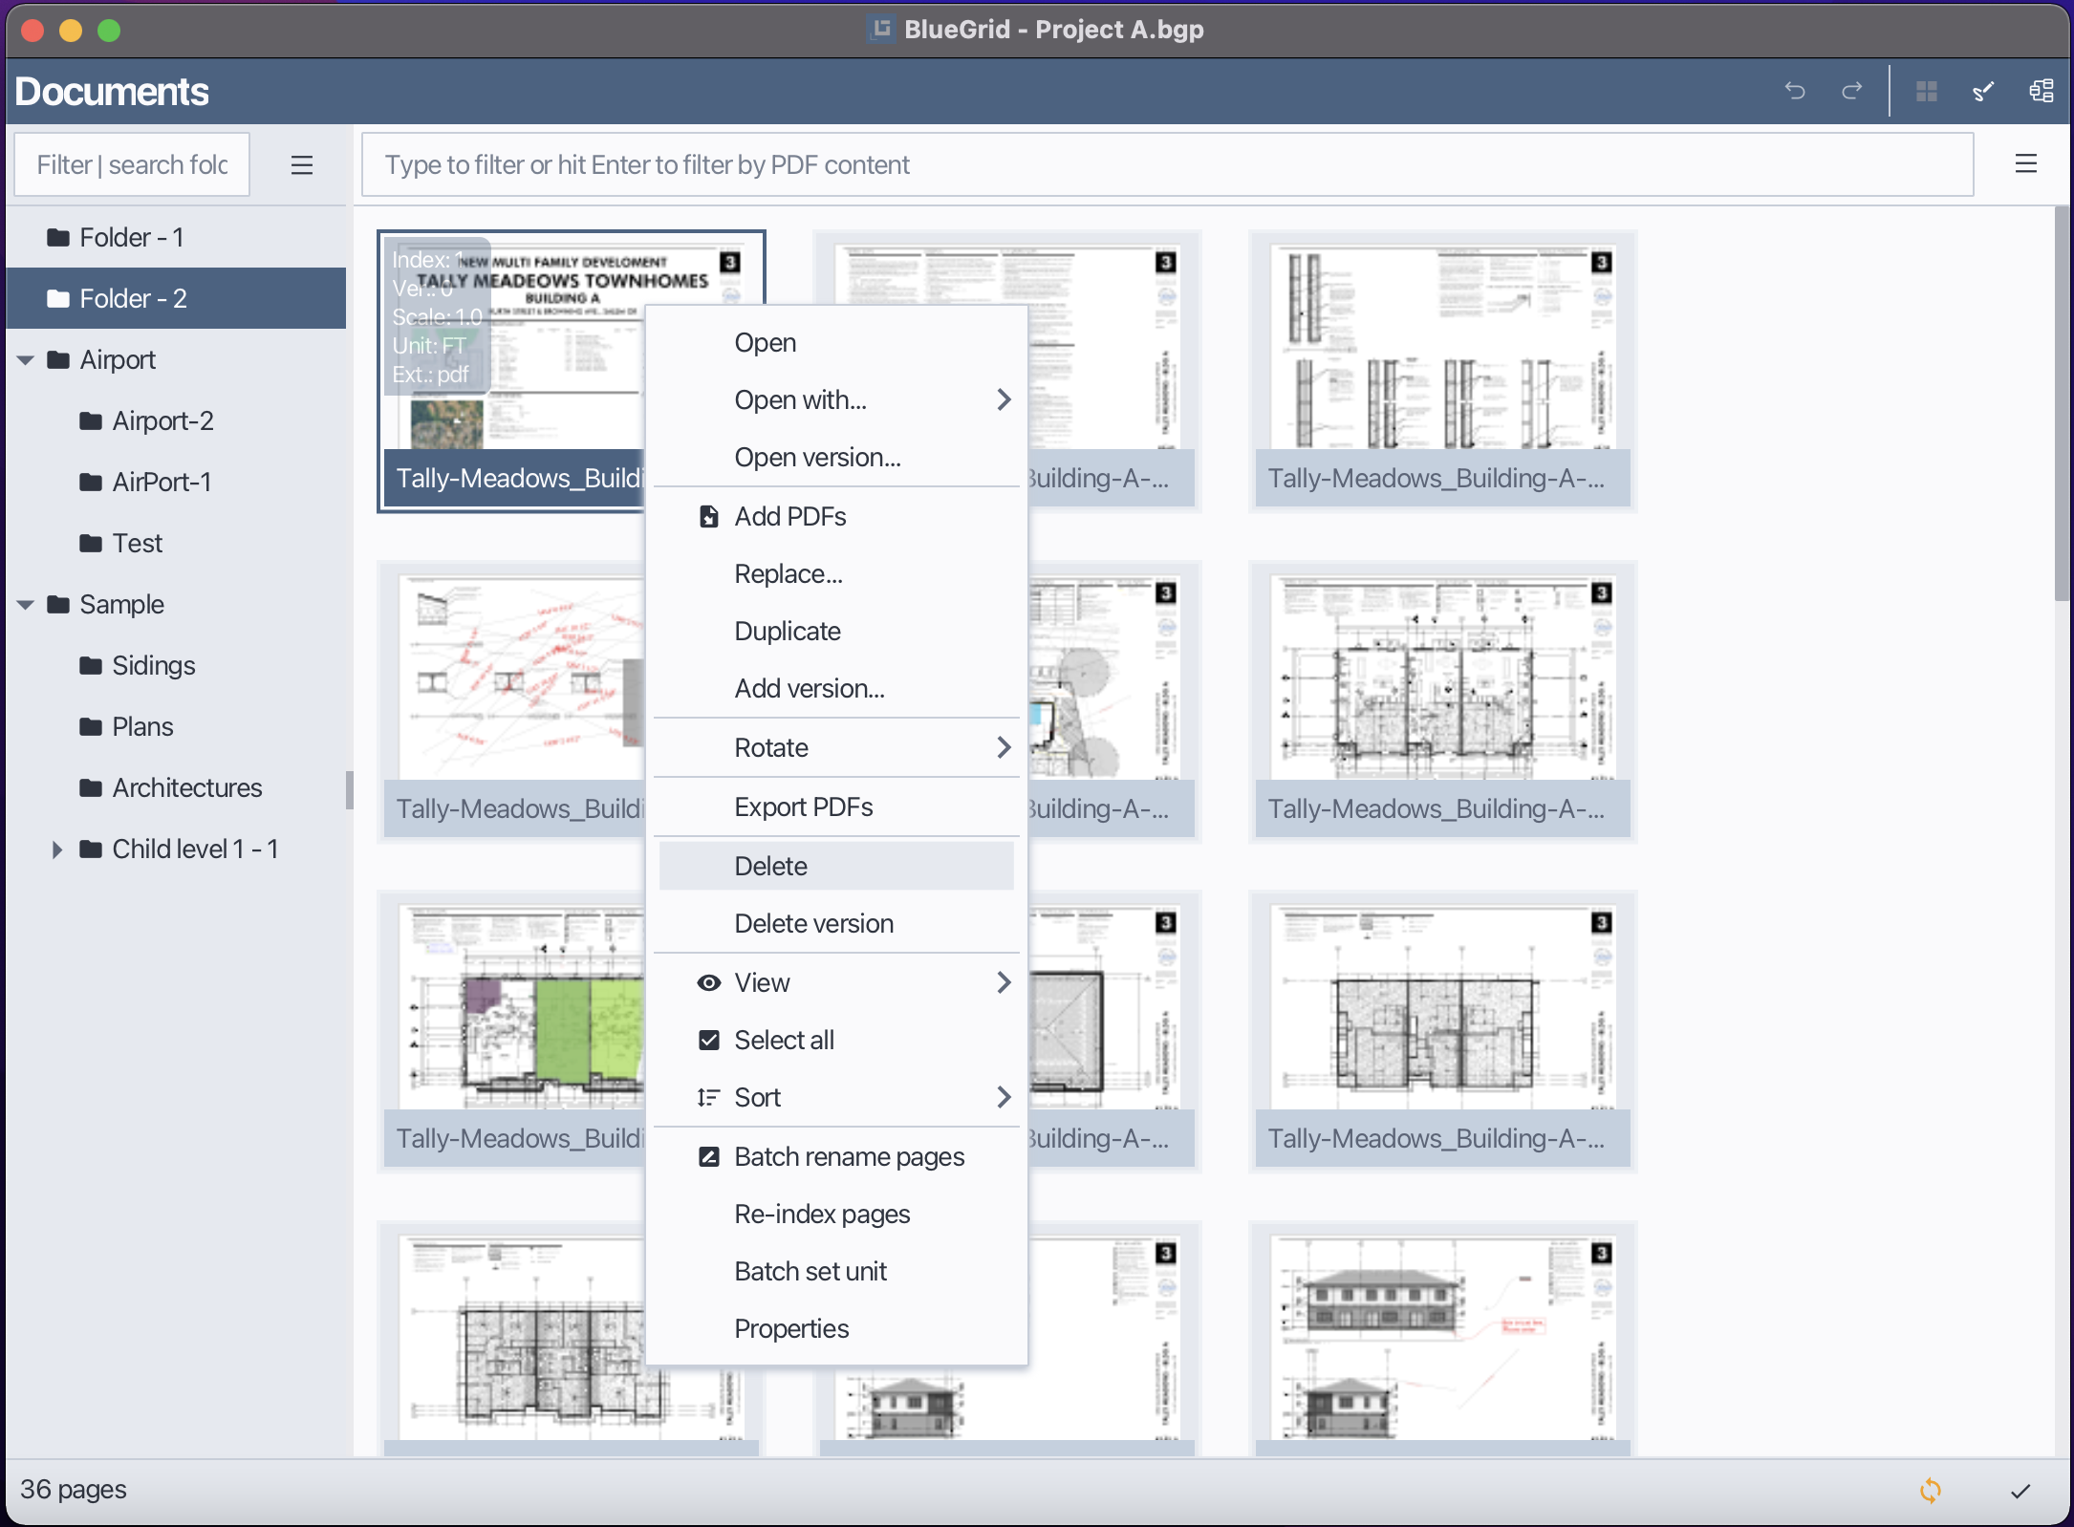Open the View submenu with eye icon
Screen dimensions: 2074x1527
(762, 982)
